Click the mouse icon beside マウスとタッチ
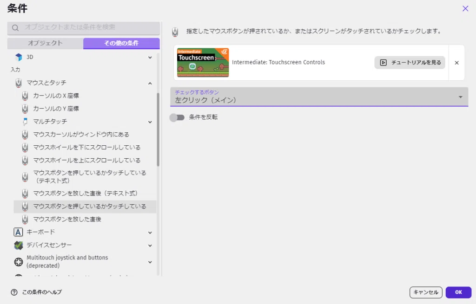The image size is (476, 304). click(19, 83)
